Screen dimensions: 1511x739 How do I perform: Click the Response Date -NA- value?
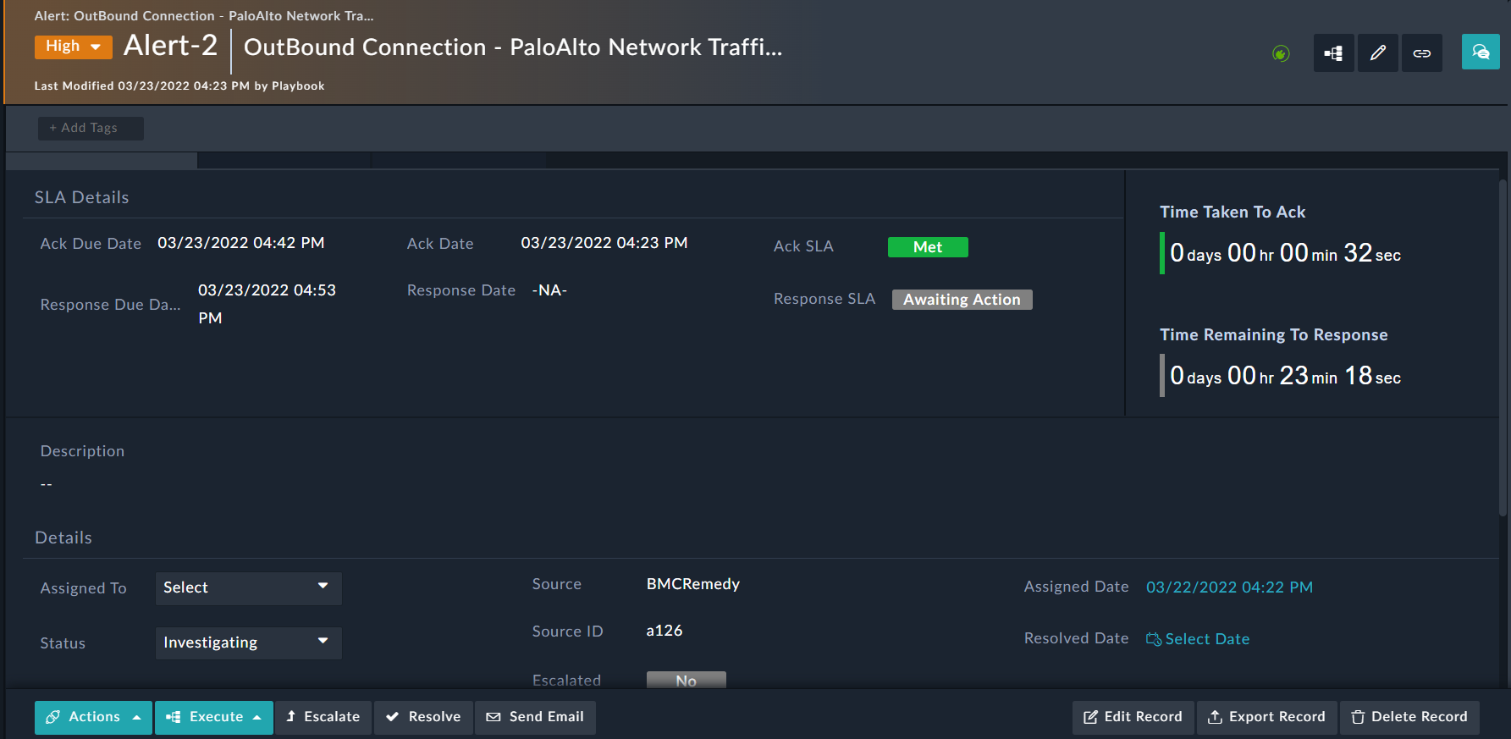point(549,290)
